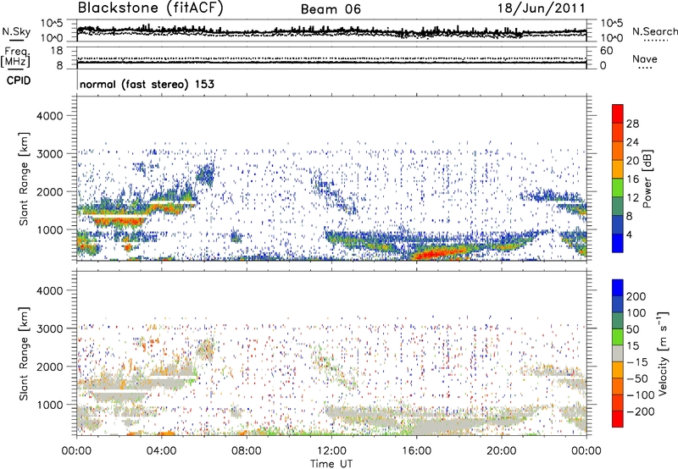
Task: Click the blue bottom of power color bar
Action: 618,243
